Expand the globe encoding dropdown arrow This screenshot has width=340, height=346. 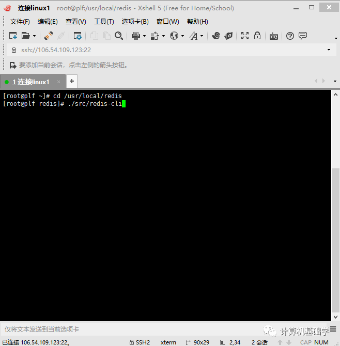pos(182,36)
